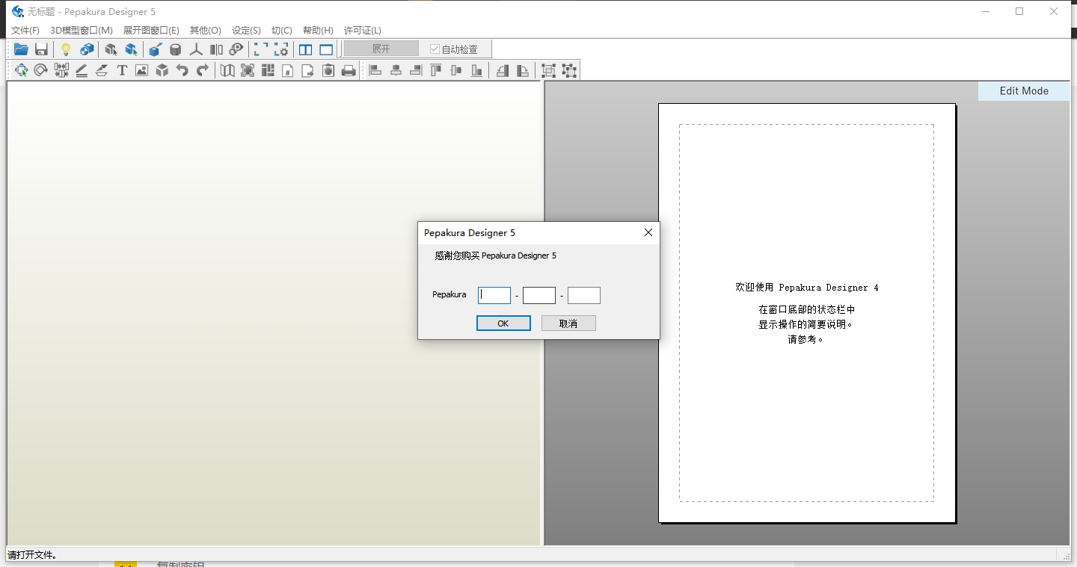
Task: Toggle the light bulb lighting icon
Action: (66, 49)
